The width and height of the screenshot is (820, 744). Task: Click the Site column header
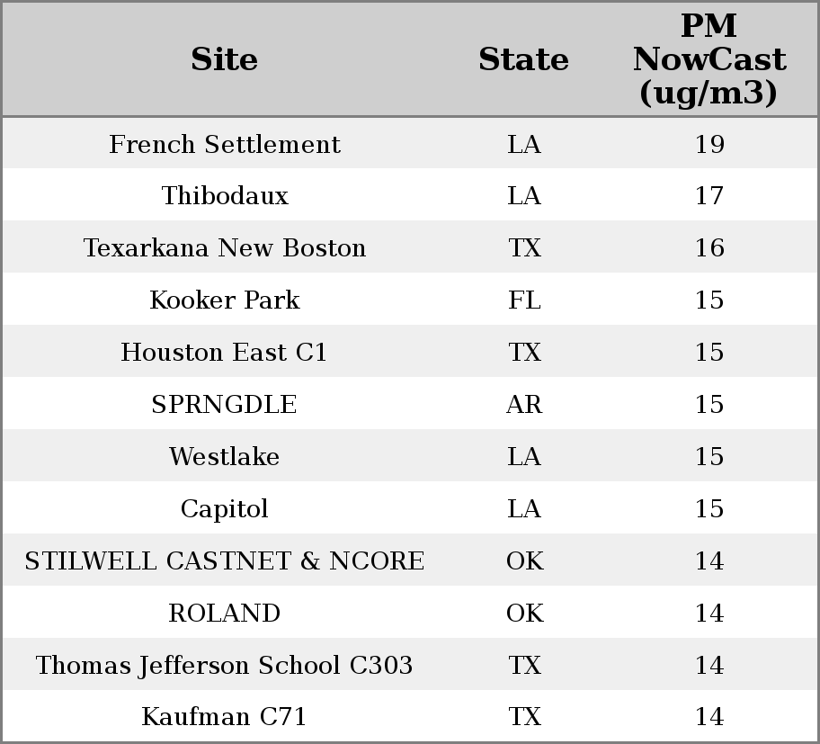(x=225, y=59)
